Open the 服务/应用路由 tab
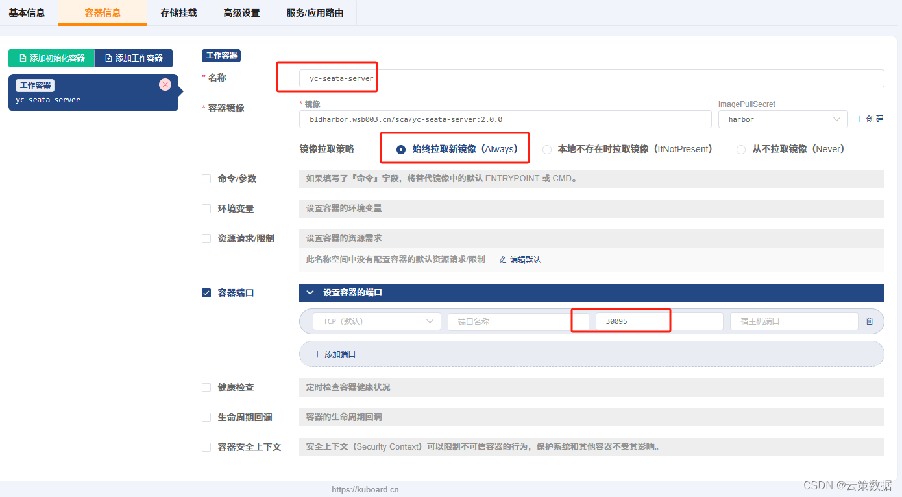The width and height of the screenshot is (902, 497). (x=315, y=13)
